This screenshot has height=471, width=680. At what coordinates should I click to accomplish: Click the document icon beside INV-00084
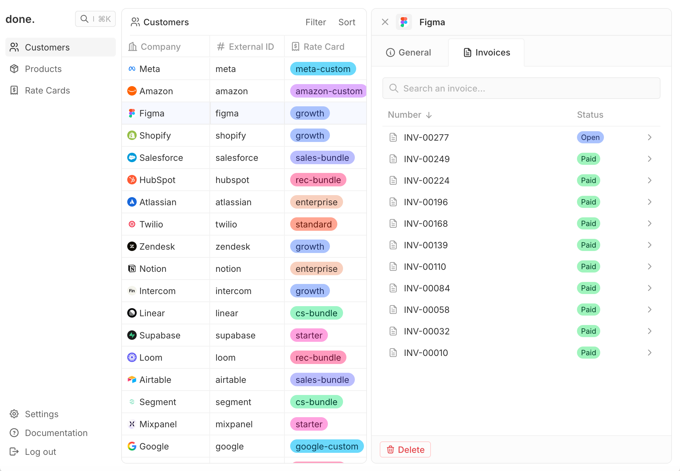[x=393, y=288]
